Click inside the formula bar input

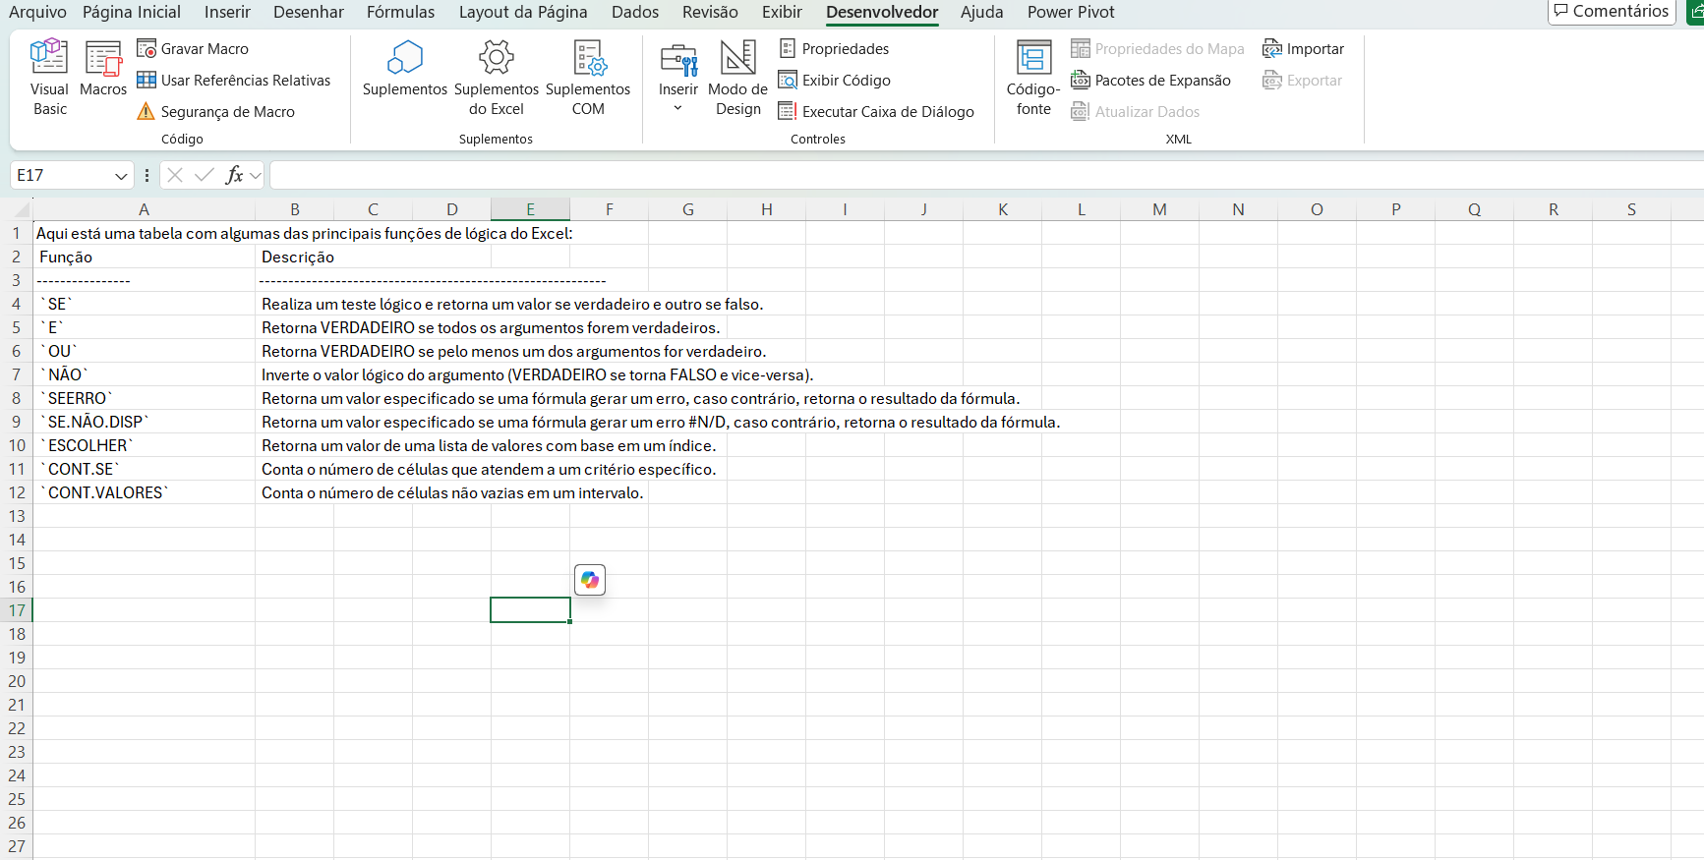pos(986,175)
